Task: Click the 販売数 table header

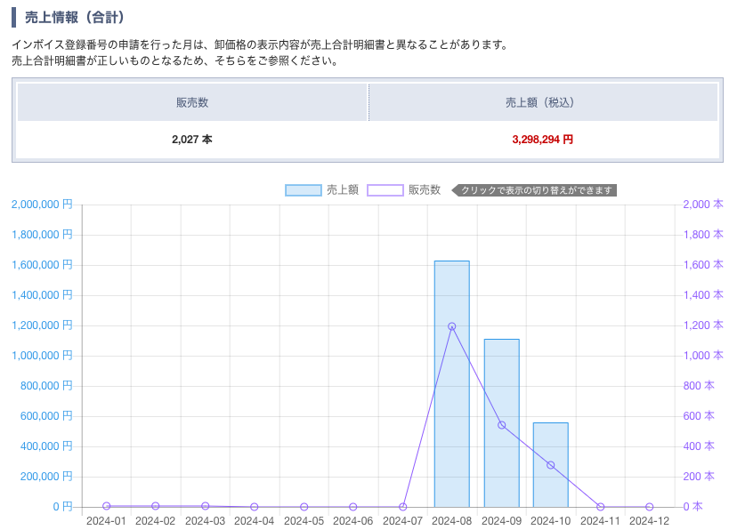Action: click(x=192, y=102)
